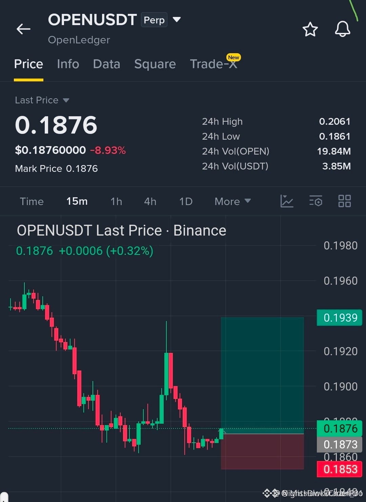366x502 pixels.
Task: Tap the 24h High value 0.2061
Action: click(334, 121)
